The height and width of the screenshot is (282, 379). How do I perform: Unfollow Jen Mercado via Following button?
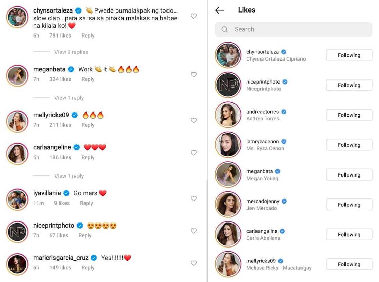(349, 205)
